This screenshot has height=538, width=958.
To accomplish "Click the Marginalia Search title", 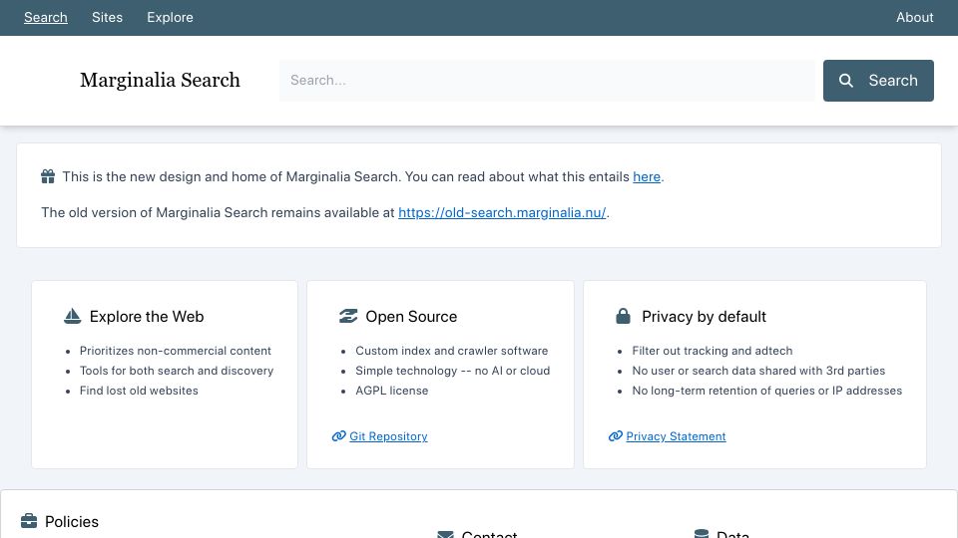I will [x=160, y=80].
